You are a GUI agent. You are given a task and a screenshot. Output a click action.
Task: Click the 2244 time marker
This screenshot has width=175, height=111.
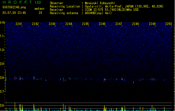click(69, 24)
